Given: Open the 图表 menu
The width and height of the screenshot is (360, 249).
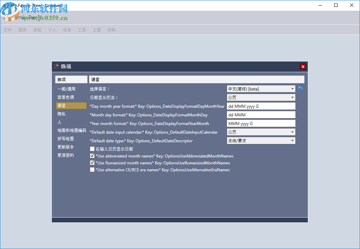Looking at the screenshot, I should tap(22, 30).
